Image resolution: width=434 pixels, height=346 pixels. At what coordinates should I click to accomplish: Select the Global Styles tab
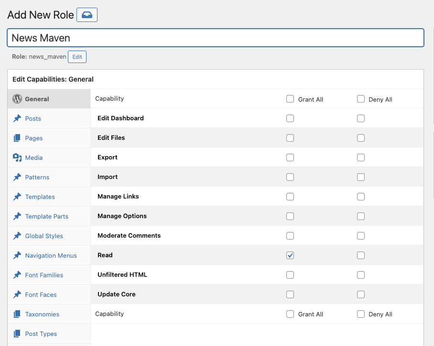pos(44,236)
